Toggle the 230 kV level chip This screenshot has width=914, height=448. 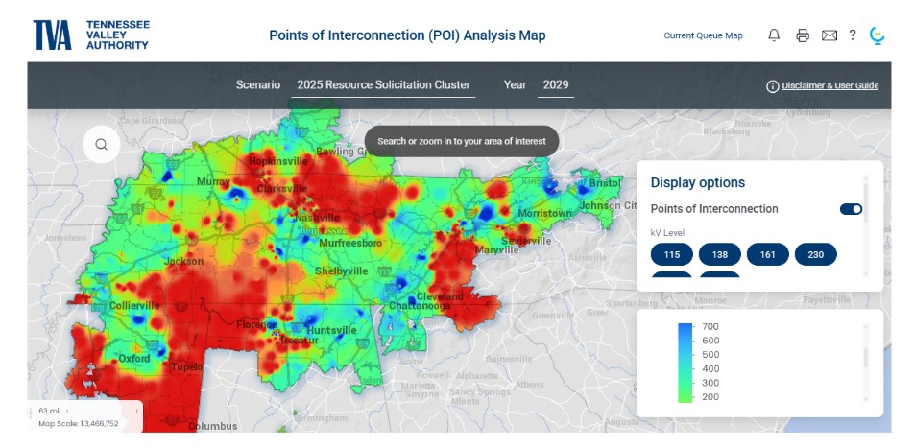815,254
